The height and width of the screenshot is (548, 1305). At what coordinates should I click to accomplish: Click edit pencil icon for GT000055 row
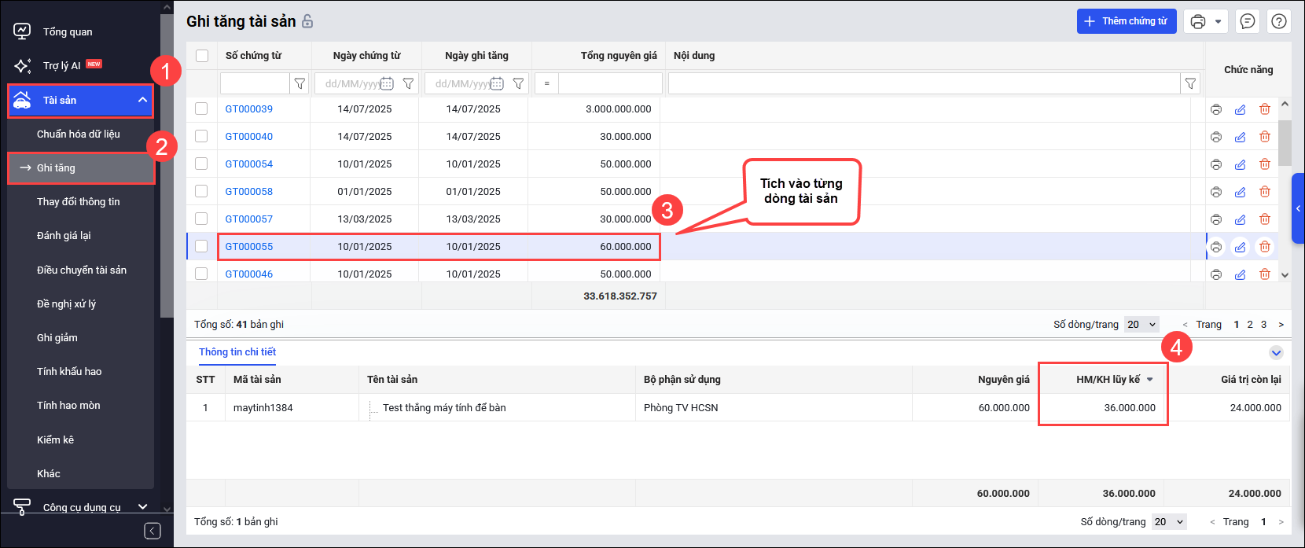click(x=1240, y=247)
